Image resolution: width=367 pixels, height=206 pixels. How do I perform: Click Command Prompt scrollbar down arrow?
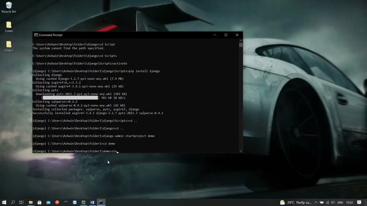tap(241, 151)
